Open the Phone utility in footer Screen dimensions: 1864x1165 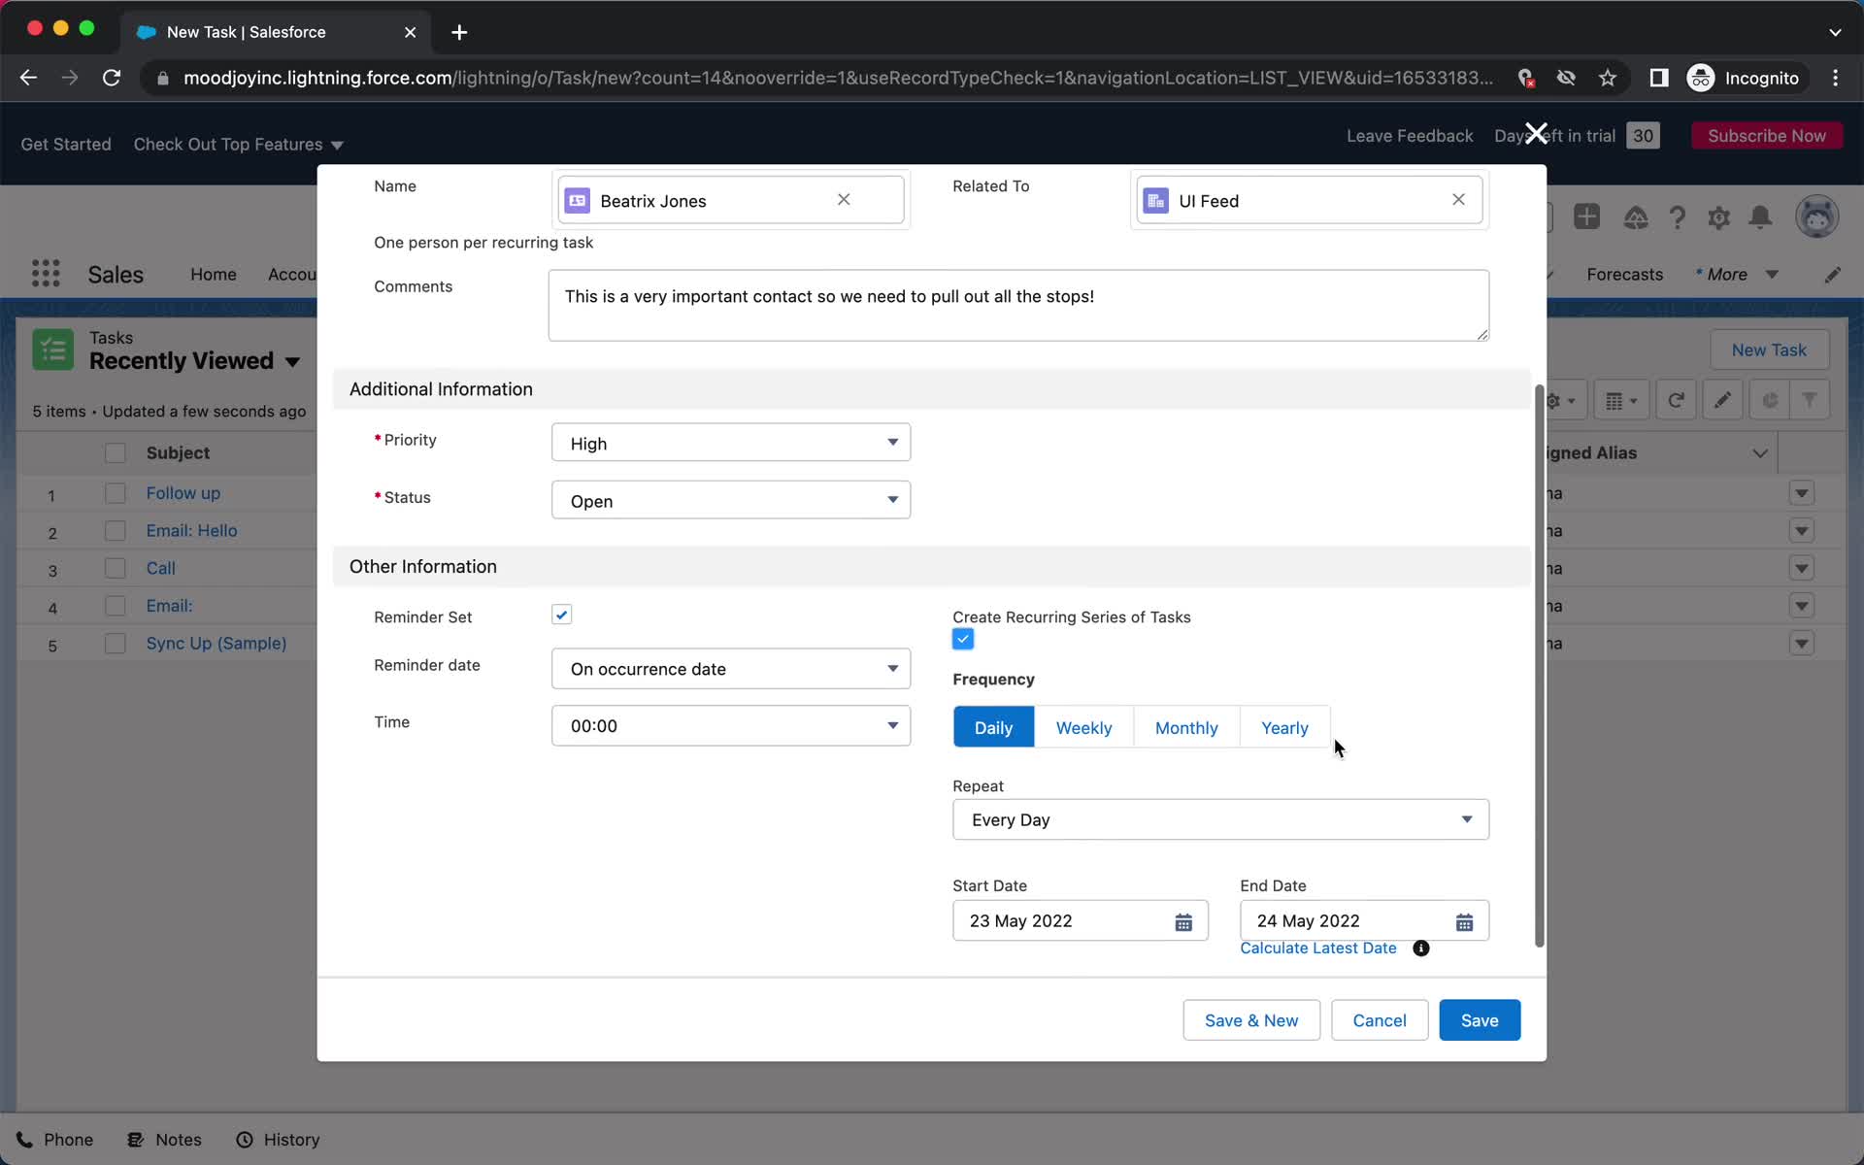(55, 1140)
